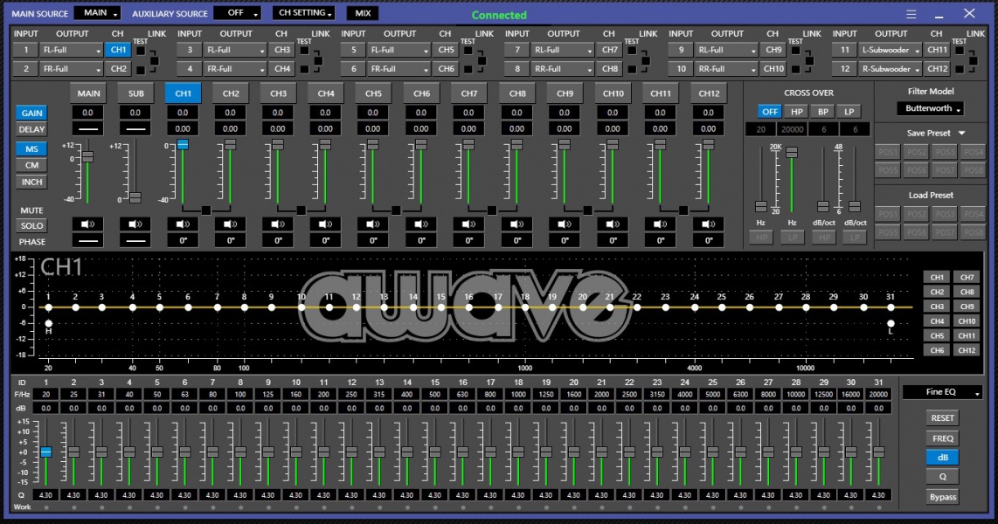Click the CH1 gain value field
The image size is (998, 524).
[183, 113]
